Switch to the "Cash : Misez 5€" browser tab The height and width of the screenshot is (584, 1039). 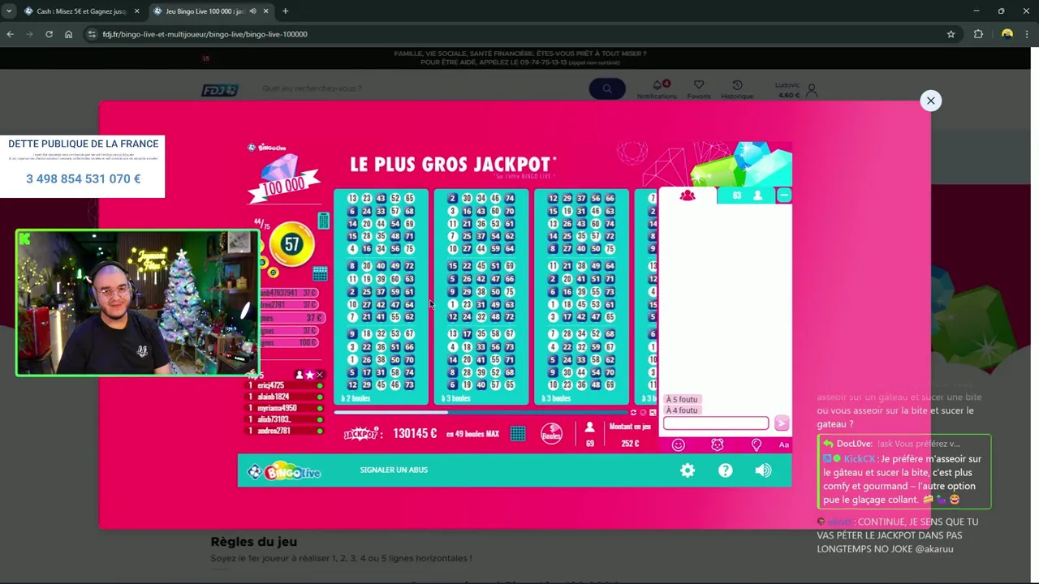click(x=81, y=11)
